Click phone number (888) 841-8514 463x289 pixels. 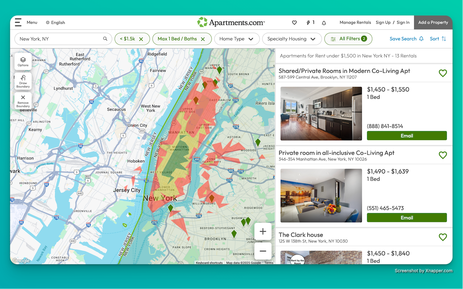pyautogui.click(x=385, y=126)
